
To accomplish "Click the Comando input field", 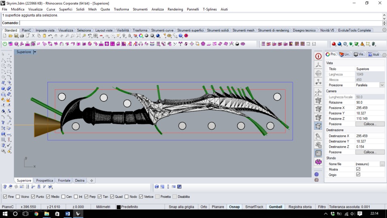I will [200, 23].
